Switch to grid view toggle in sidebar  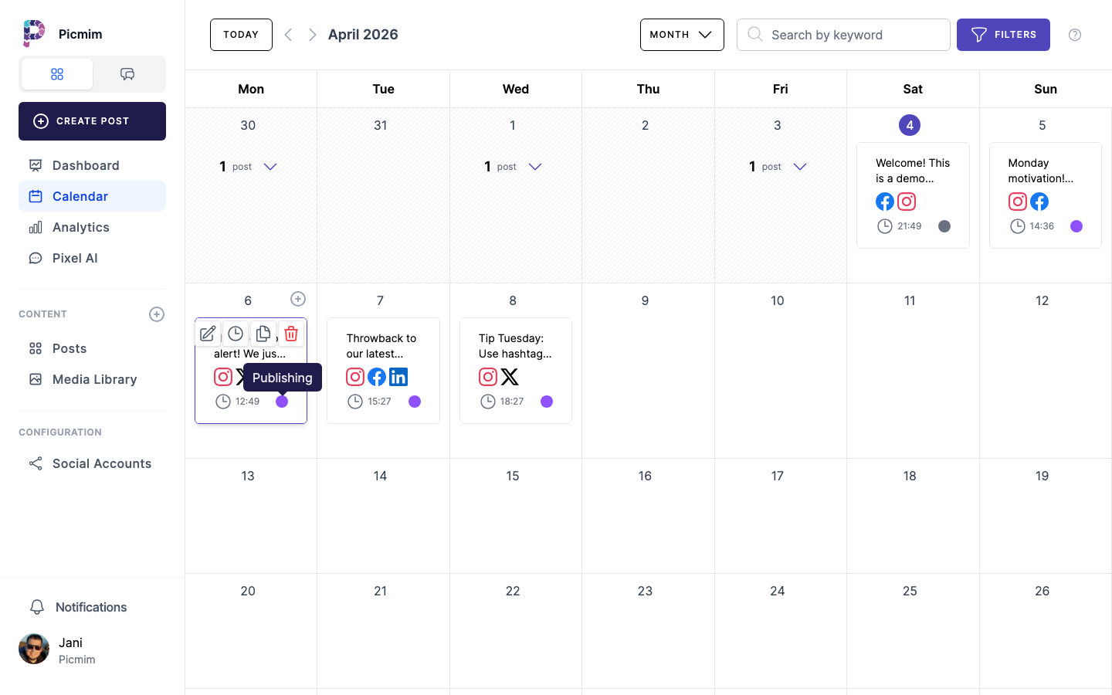[57, 74]
